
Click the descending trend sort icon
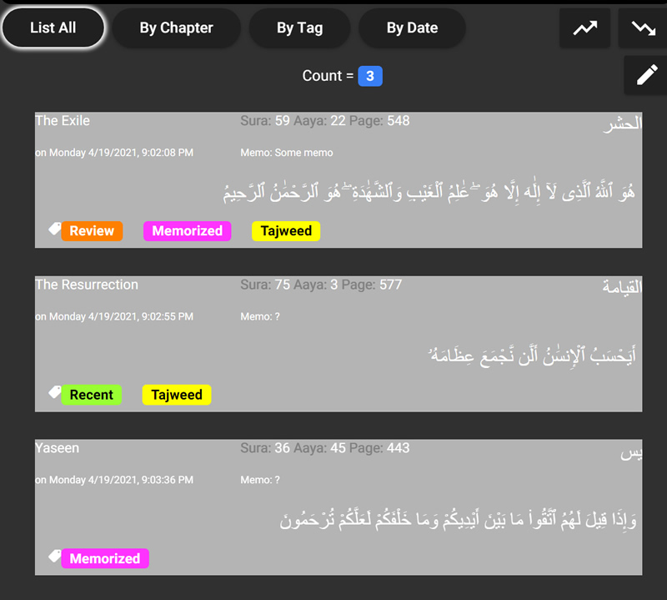pyautogui.click(x=643, y=28)
